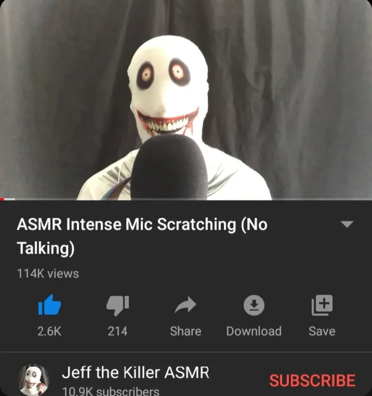Screen dimensions: 372x396
Task: Tap the Download circle icon
Action: (x=254, y=305)
